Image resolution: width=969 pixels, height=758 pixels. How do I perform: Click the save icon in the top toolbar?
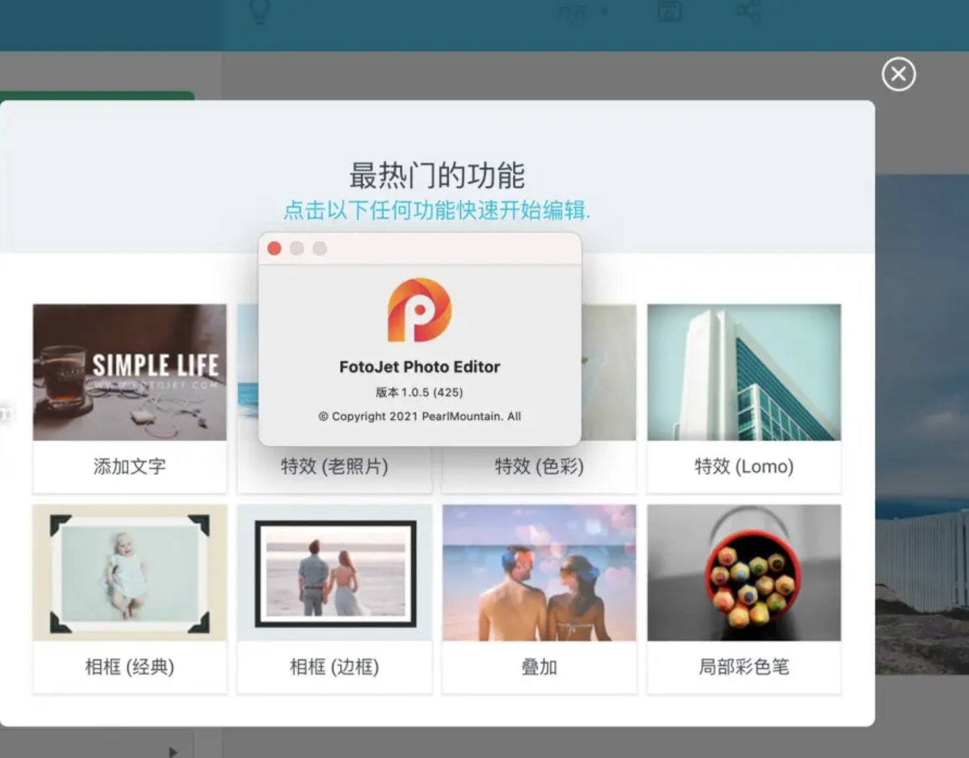click(x=669, y=10)
